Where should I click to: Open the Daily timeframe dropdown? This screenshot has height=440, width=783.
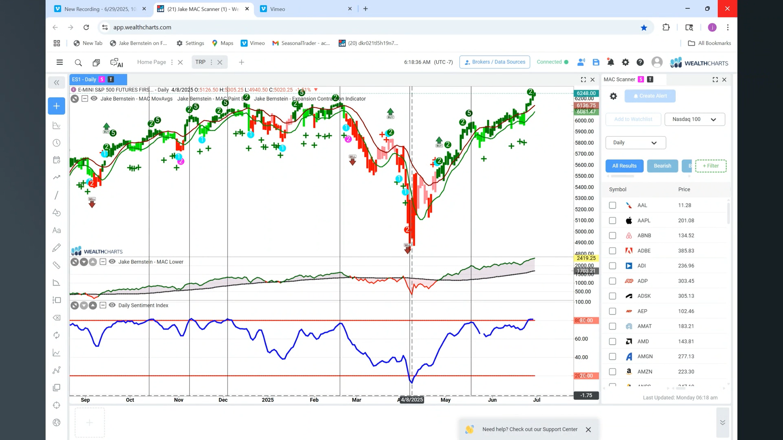click(x=635, y=143)
